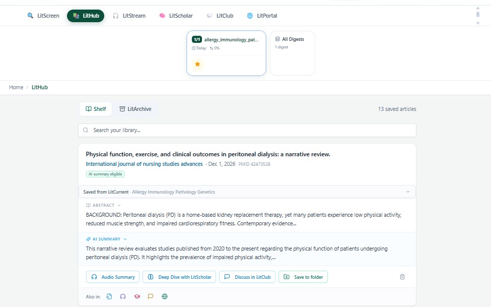
Task: Go to the LitStream section
Action: [129, 16]
